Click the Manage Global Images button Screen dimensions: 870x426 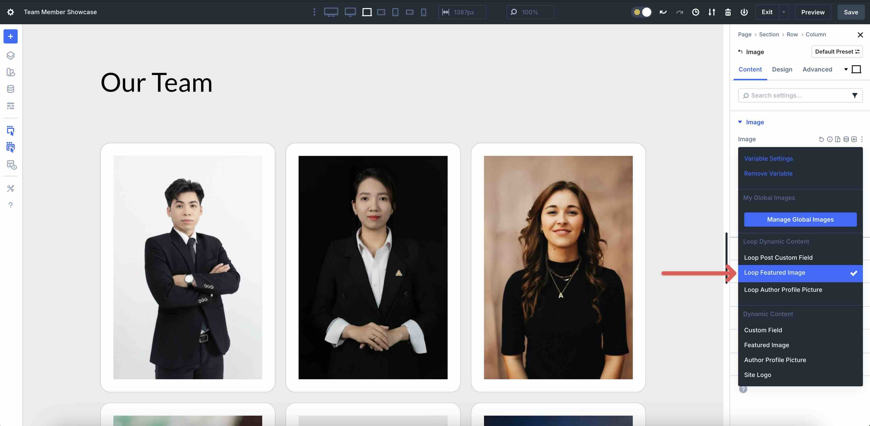tap(800, 219)
